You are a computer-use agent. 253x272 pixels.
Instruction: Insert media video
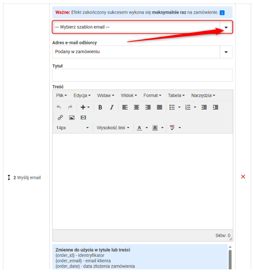point(83,118)
